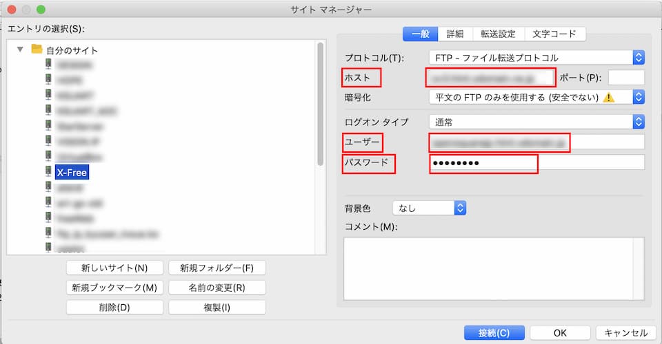This screenshot has width=662, height=344.
Task: Switch to the 詳細 tab
Action: (454, 34)
